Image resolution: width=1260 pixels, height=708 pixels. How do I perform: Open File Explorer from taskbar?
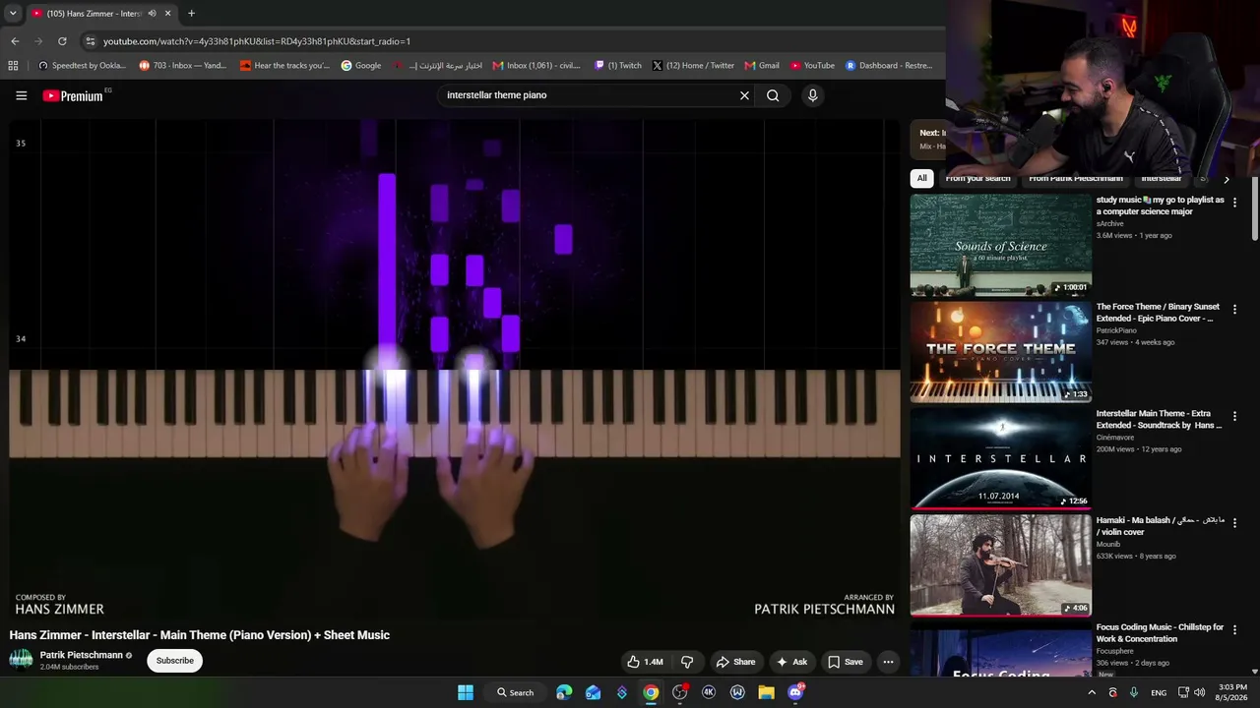coord(766,692)
